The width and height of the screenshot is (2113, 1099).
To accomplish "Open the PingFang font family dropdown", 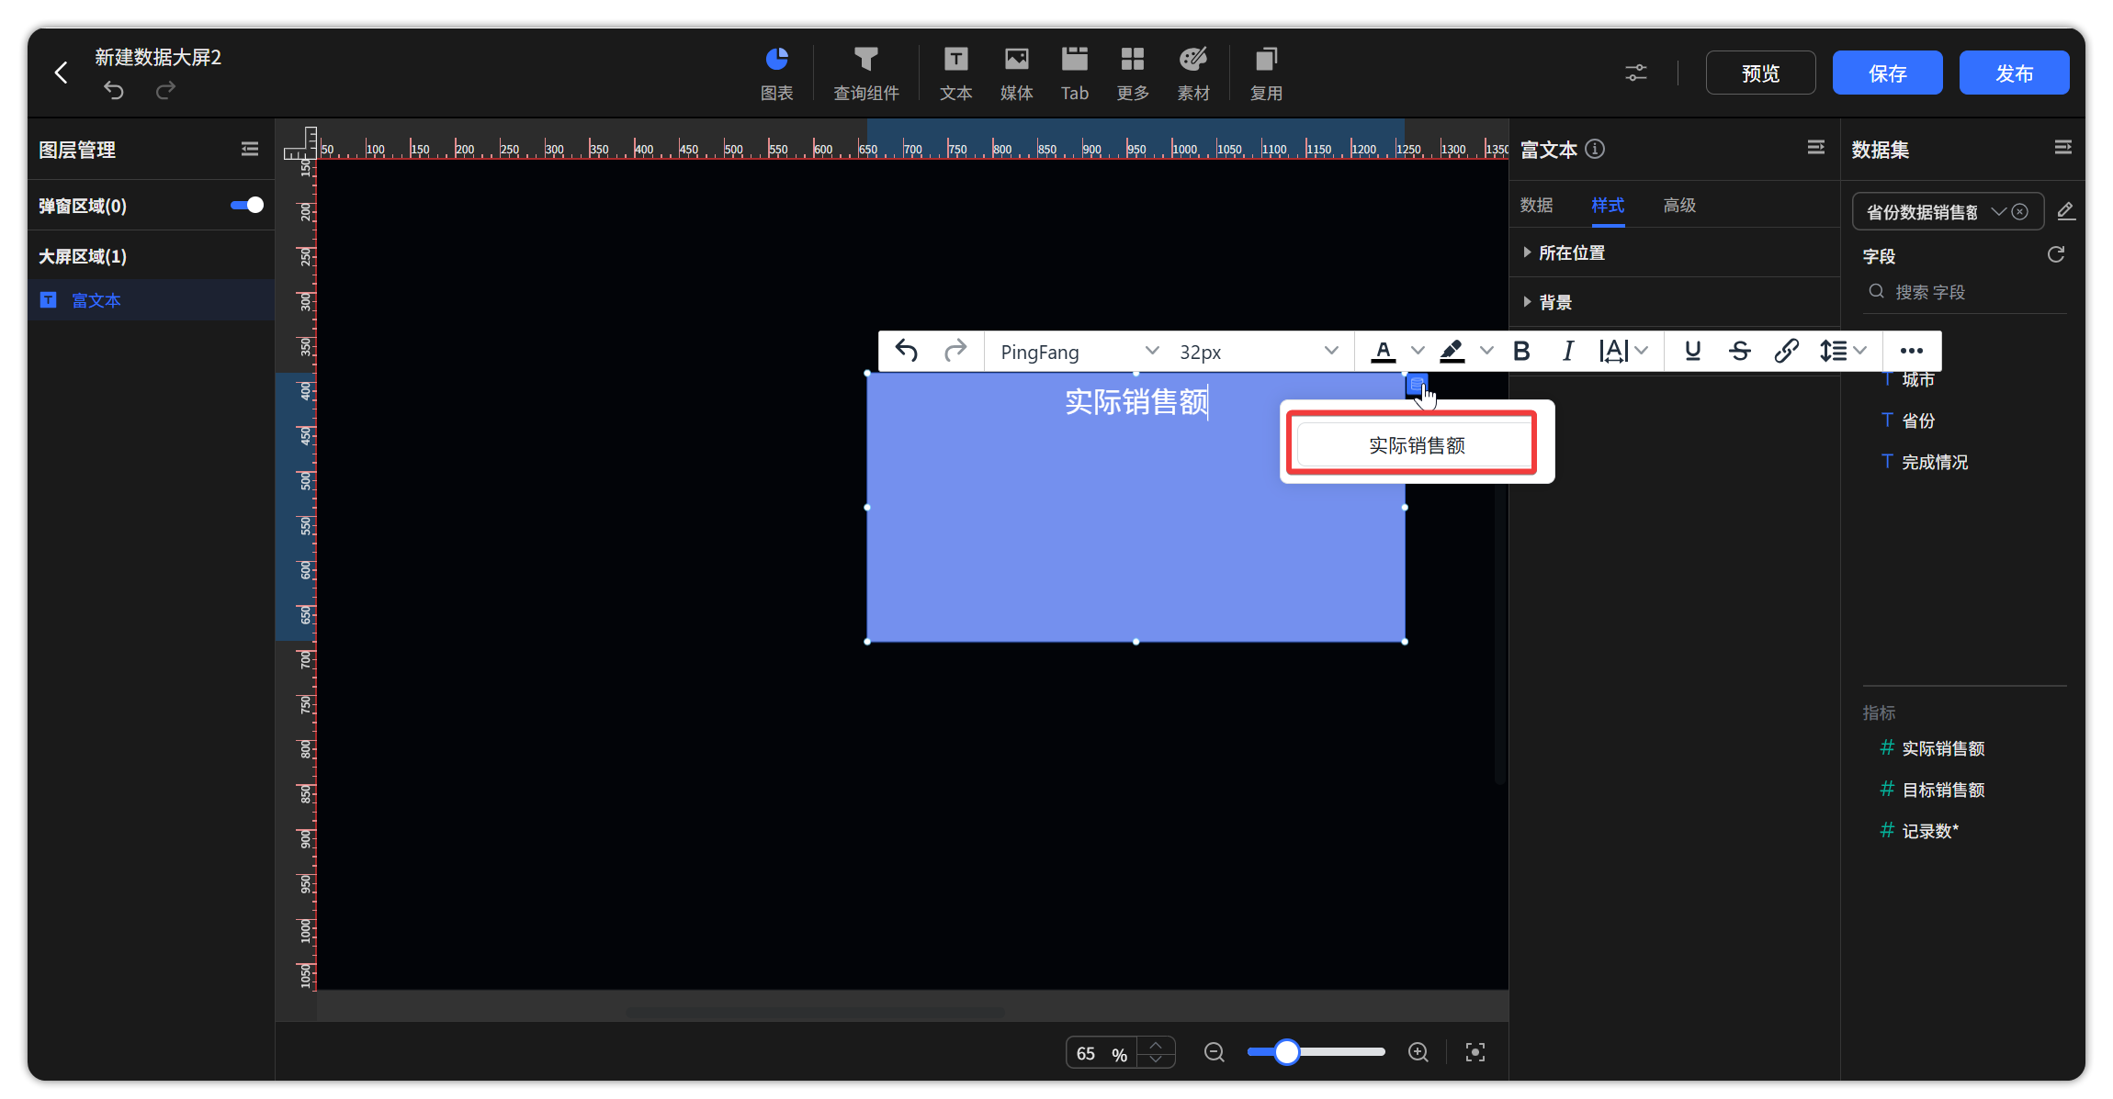I will tap(1079, 352).
